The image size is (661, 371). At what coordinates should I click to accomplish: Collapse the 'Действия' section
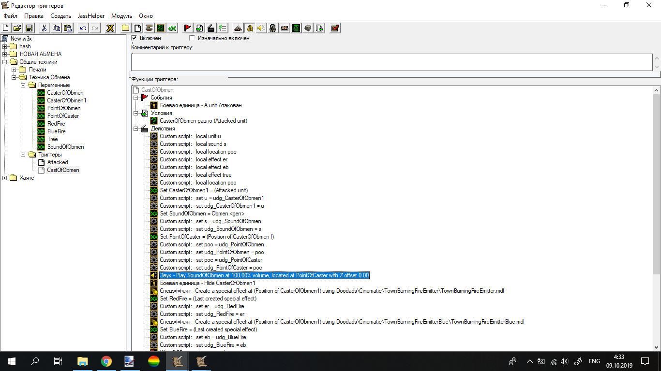[x=136, y=128]
